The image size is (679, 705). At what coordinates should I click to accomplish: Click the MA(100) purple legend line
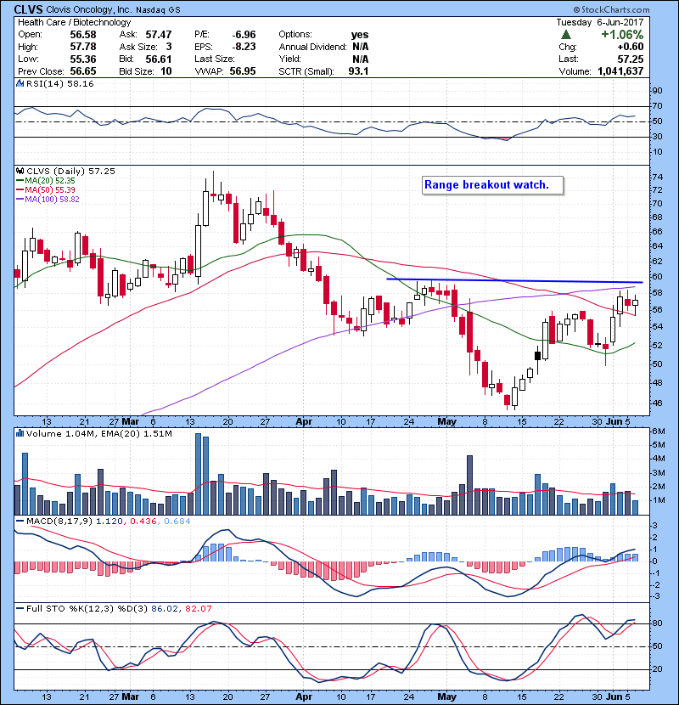point(20,199)
